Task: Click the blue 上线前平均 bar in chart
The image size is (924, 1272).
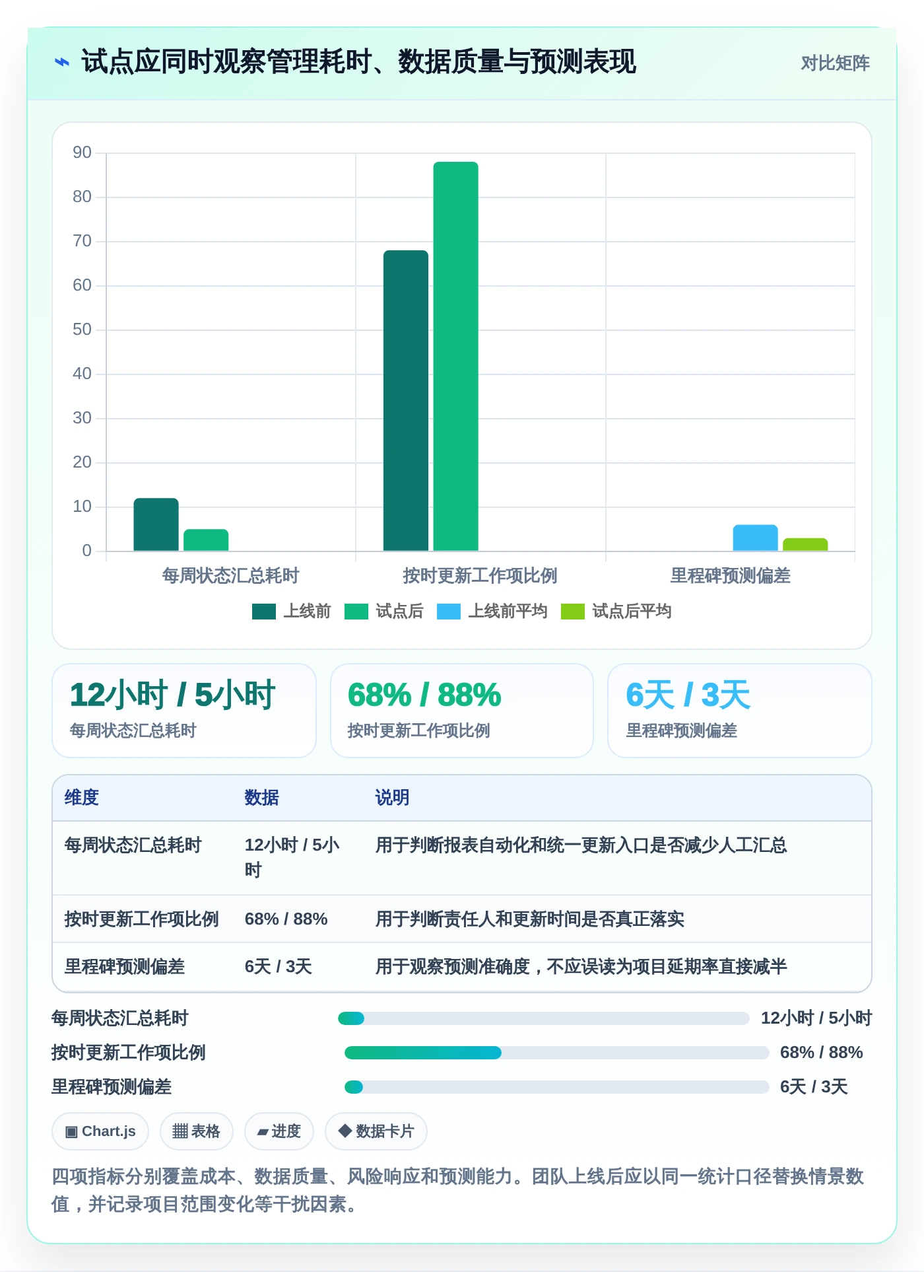Action: [755, 538]
